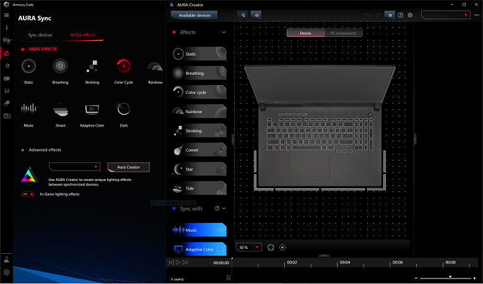This screenshot has width=483, height=284.
Task: Open the tuning sliders icon in sidebar
Action: coord(6,91)
